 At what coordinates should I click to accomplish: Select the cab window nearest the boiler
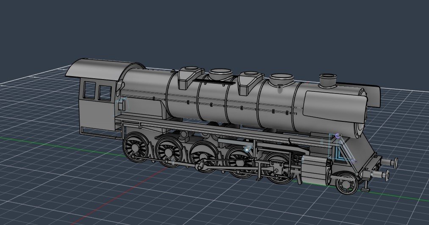[x=105, y=93]
